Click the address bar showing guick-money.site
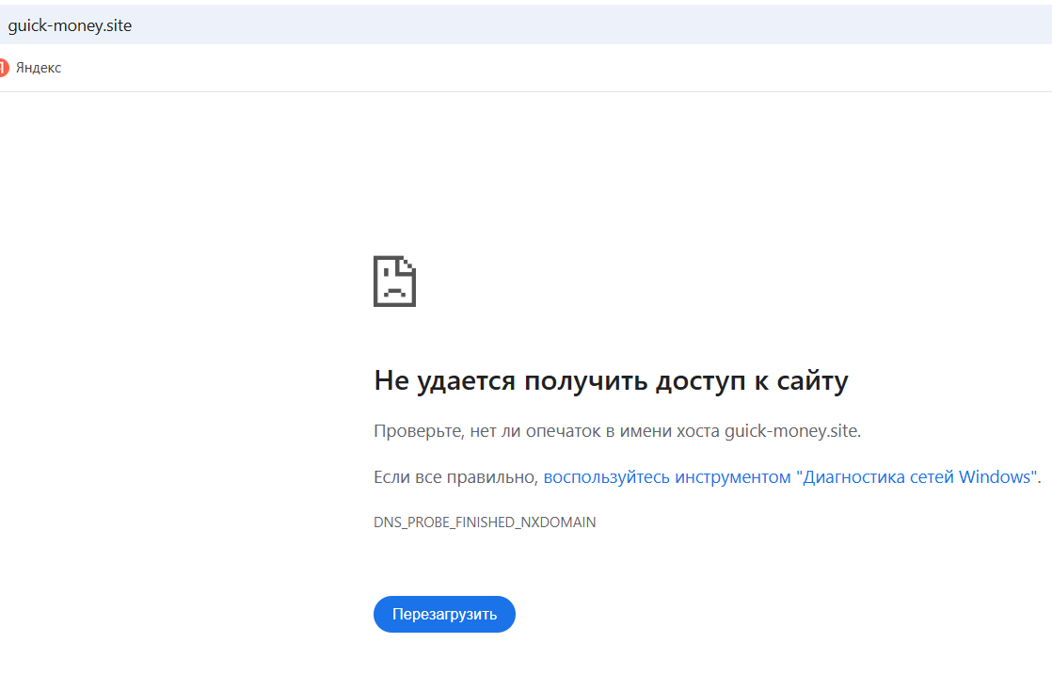 (71, 25)
